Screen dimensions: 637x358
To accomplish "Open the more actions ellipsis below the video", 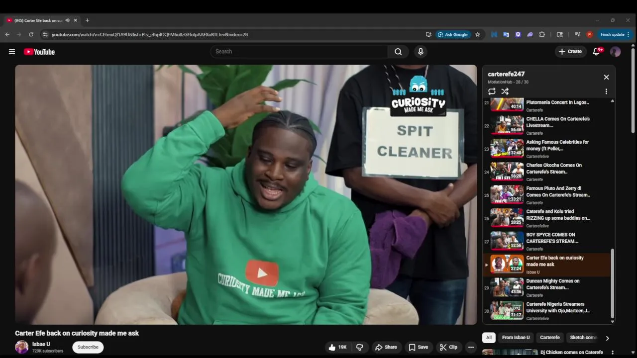I will point(471,347).
